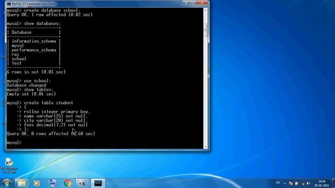Minimize the MySQL Command Line Client window

click(186, 3)
